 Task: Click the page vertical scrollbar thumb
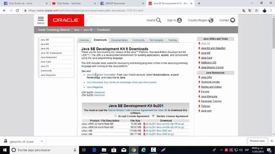pos(274,33)
